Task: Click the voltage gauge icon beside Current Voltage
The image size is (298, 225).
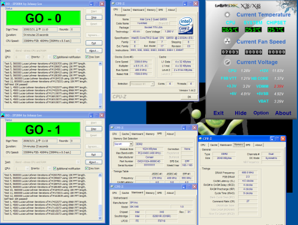Action: (x=227, y=62)
